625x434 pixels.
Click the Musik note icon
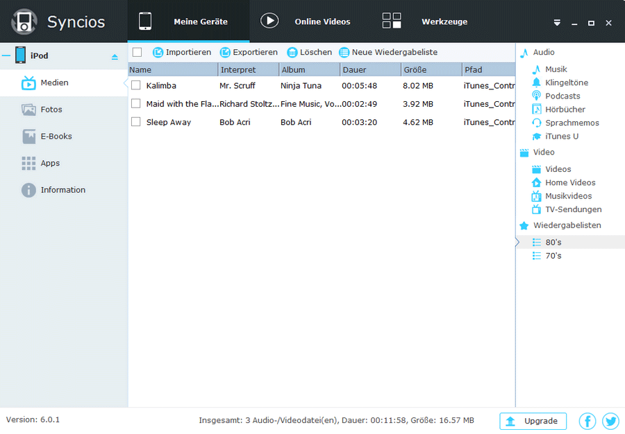[x=537, y=69]
